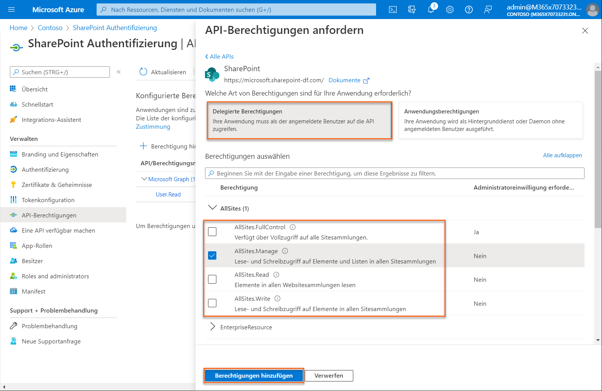Image resolution: width=602 pixels, height=391 pixels.
Task: Click the Zertifikate & Geheimnisse key icon
Action: click(13, 185)
